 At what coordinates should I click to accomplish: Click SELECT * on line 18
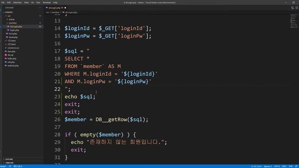[x=77, y=59]
